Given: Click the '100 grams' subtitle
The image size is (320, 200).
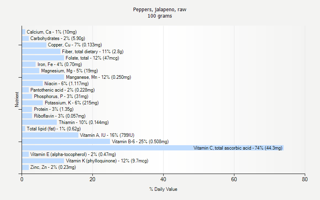Looking at the screenshot, I should (160, 16).
